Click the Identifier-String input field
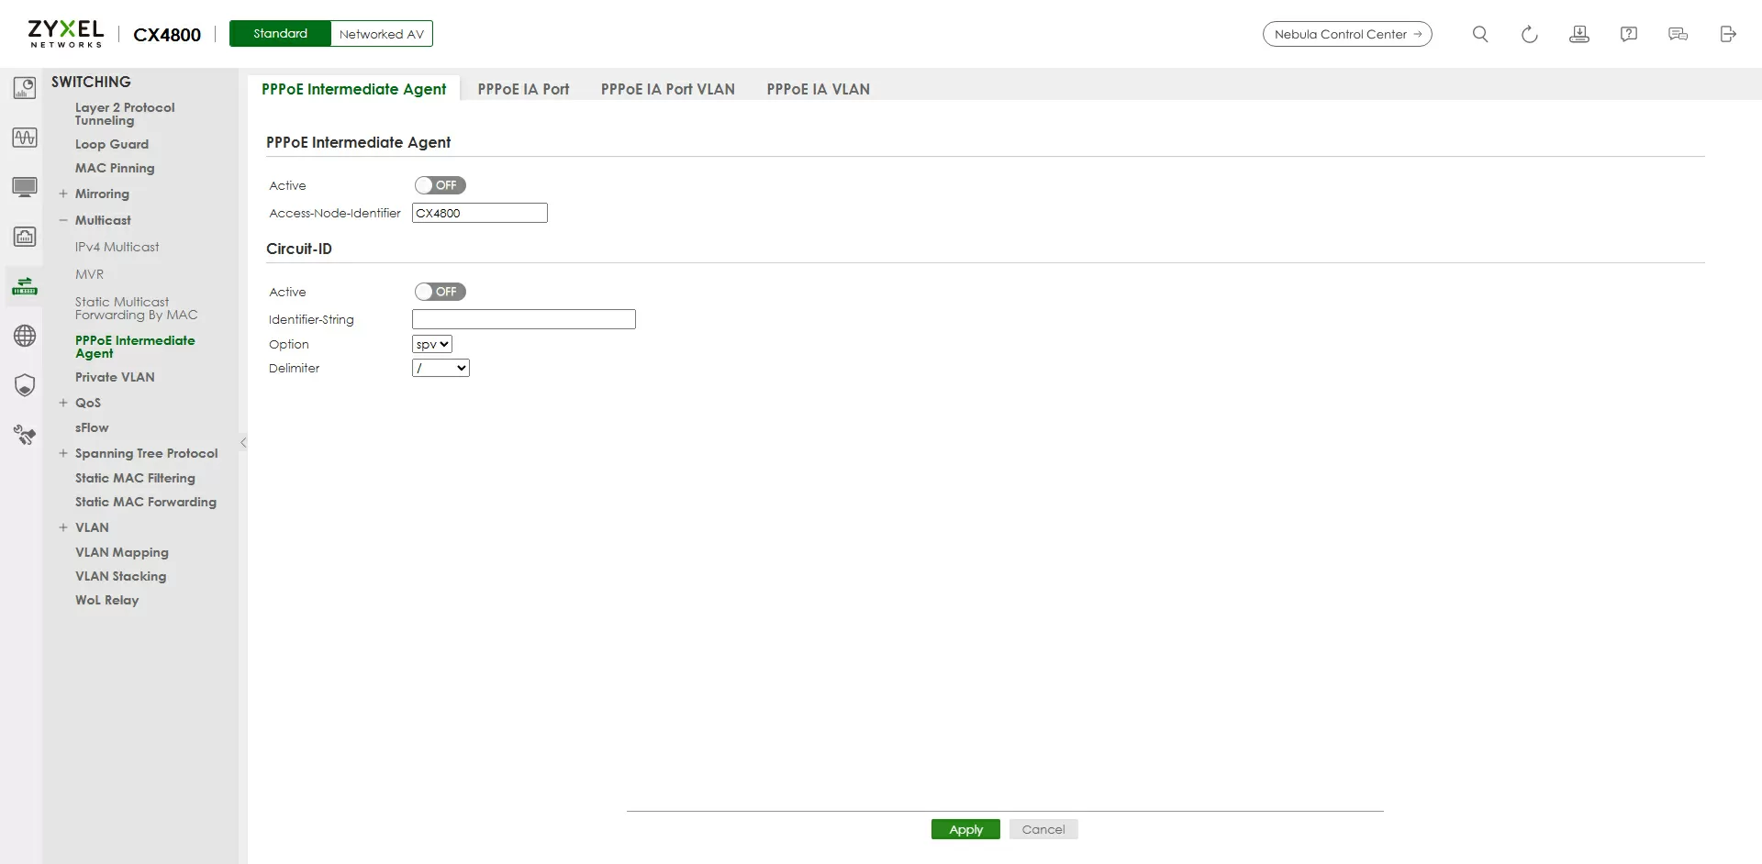The width and height of the screenshot is (1762, 864). click(523, 319)
